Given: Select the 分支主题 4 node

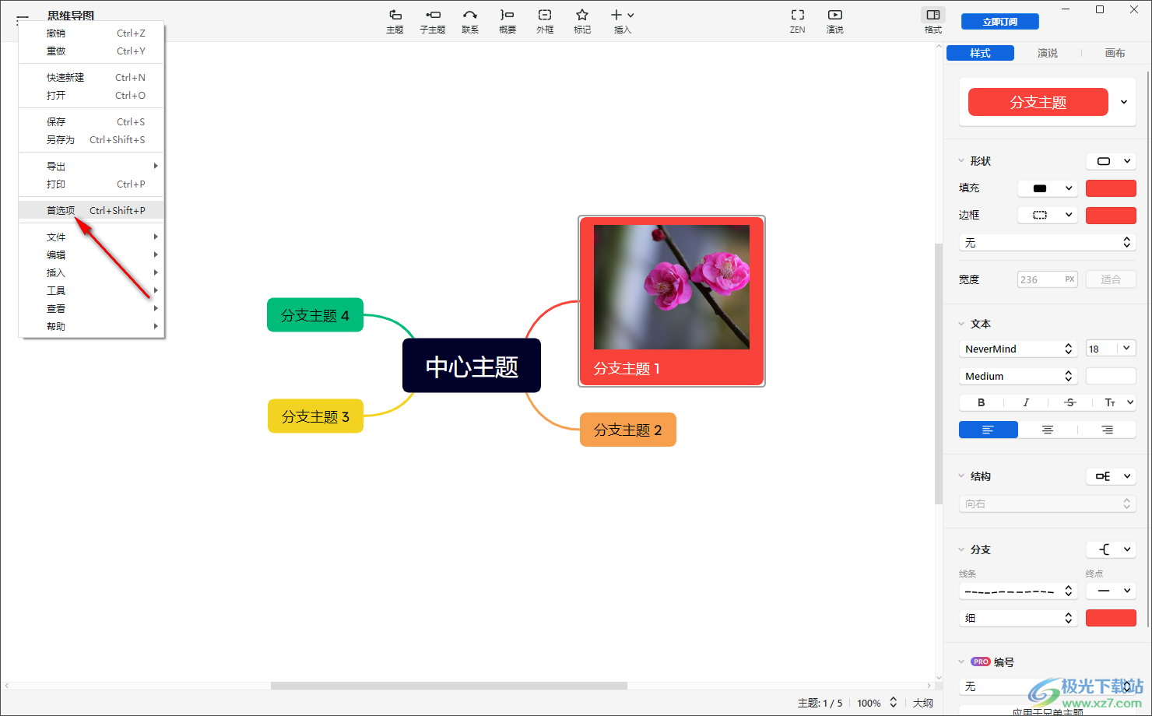Looking at the screenshot, I should pos(315,315).
